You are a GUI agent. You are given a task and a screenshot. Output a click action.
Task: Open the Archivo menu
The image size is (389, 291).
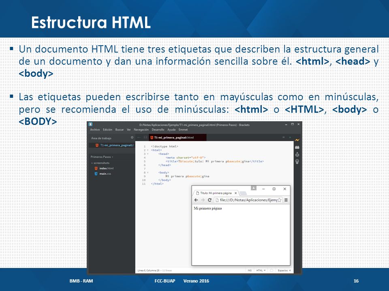(95, 130)
